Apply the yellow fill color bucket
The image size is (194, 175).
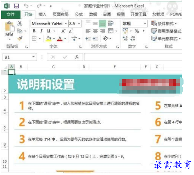pyautogui.click(x=48, y=39)
